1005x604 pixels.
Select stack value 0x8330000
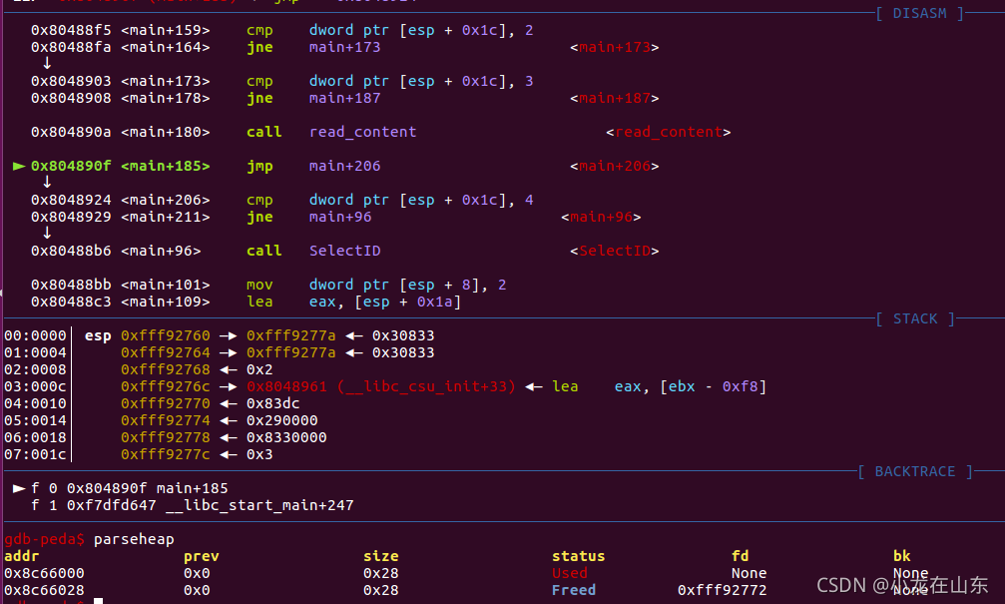(x=286, y=438)
